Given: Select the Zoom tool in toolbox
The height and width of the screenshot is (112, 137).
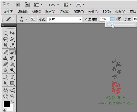Looking at the screenshot, I should click(x=12, y=96).
